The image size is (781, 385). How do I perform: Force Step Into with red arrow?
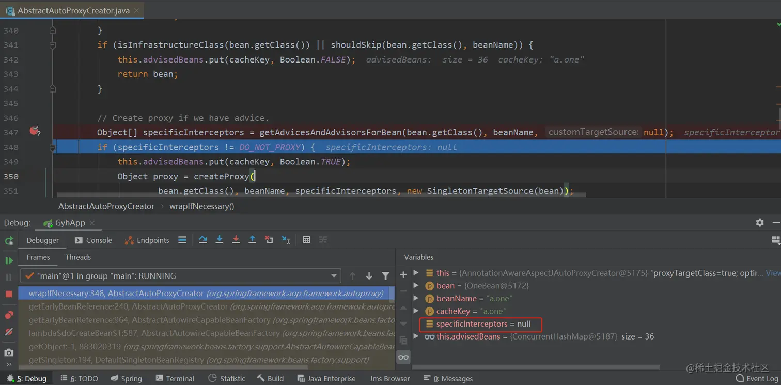click(236, 240)
